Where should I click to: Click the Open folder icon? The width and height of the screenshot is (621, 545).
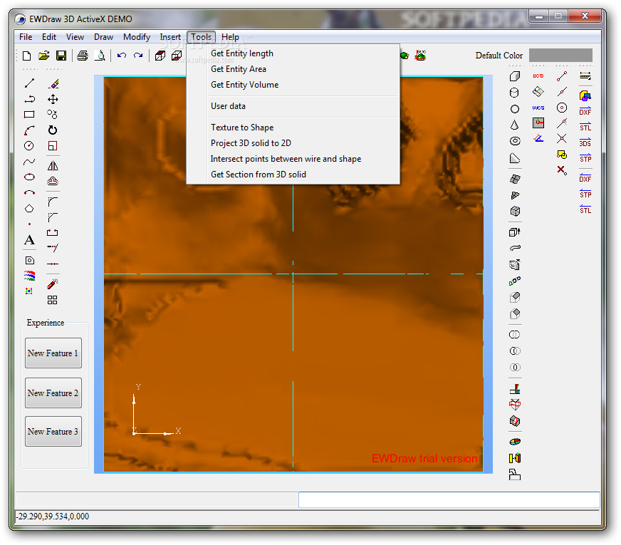click(44, 56)
